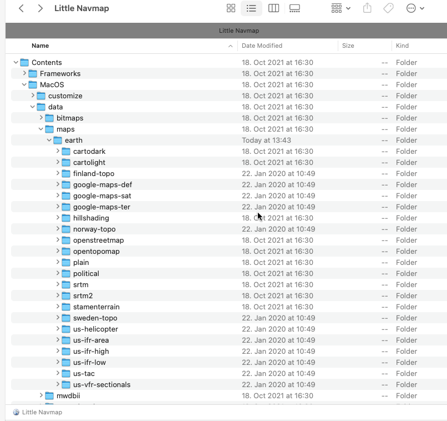This screenshot has width=447, height=421.
Task: Select the plain folder icon
Action: click(x=66, y=263)
